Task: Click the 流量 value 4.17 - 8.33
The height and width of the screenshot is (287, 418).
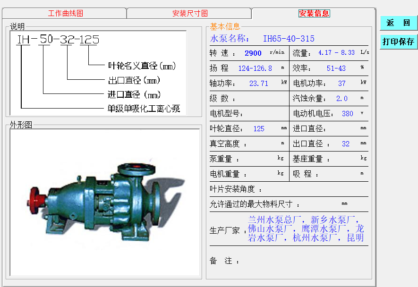Action: [336, 53]
